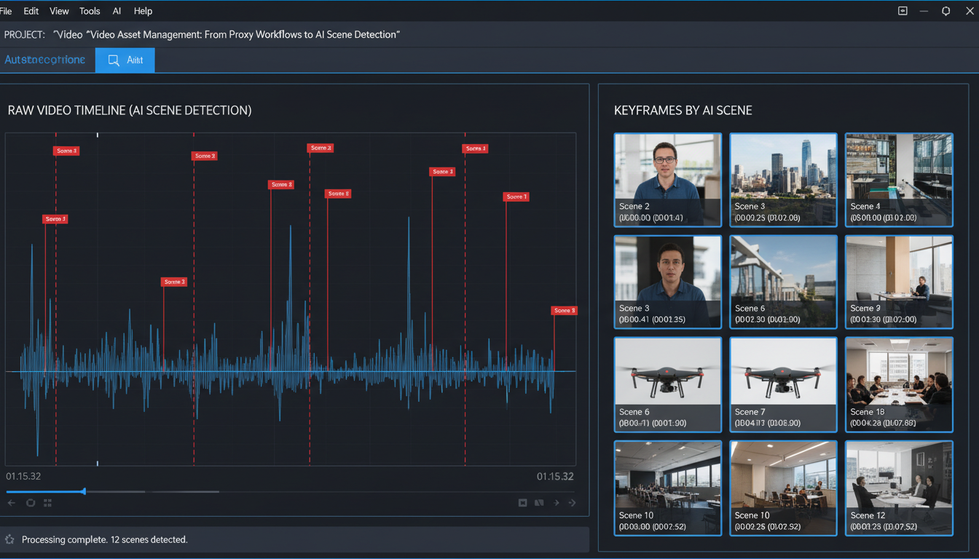Open the AI menu
The width and height of the screenshot is (979, 559).
coord(117,11)
